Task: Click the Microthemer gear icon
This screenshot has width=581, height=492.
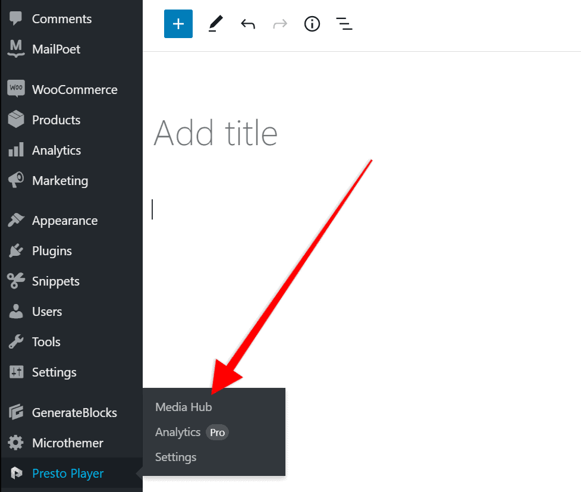Action: (x=15, y=443)
